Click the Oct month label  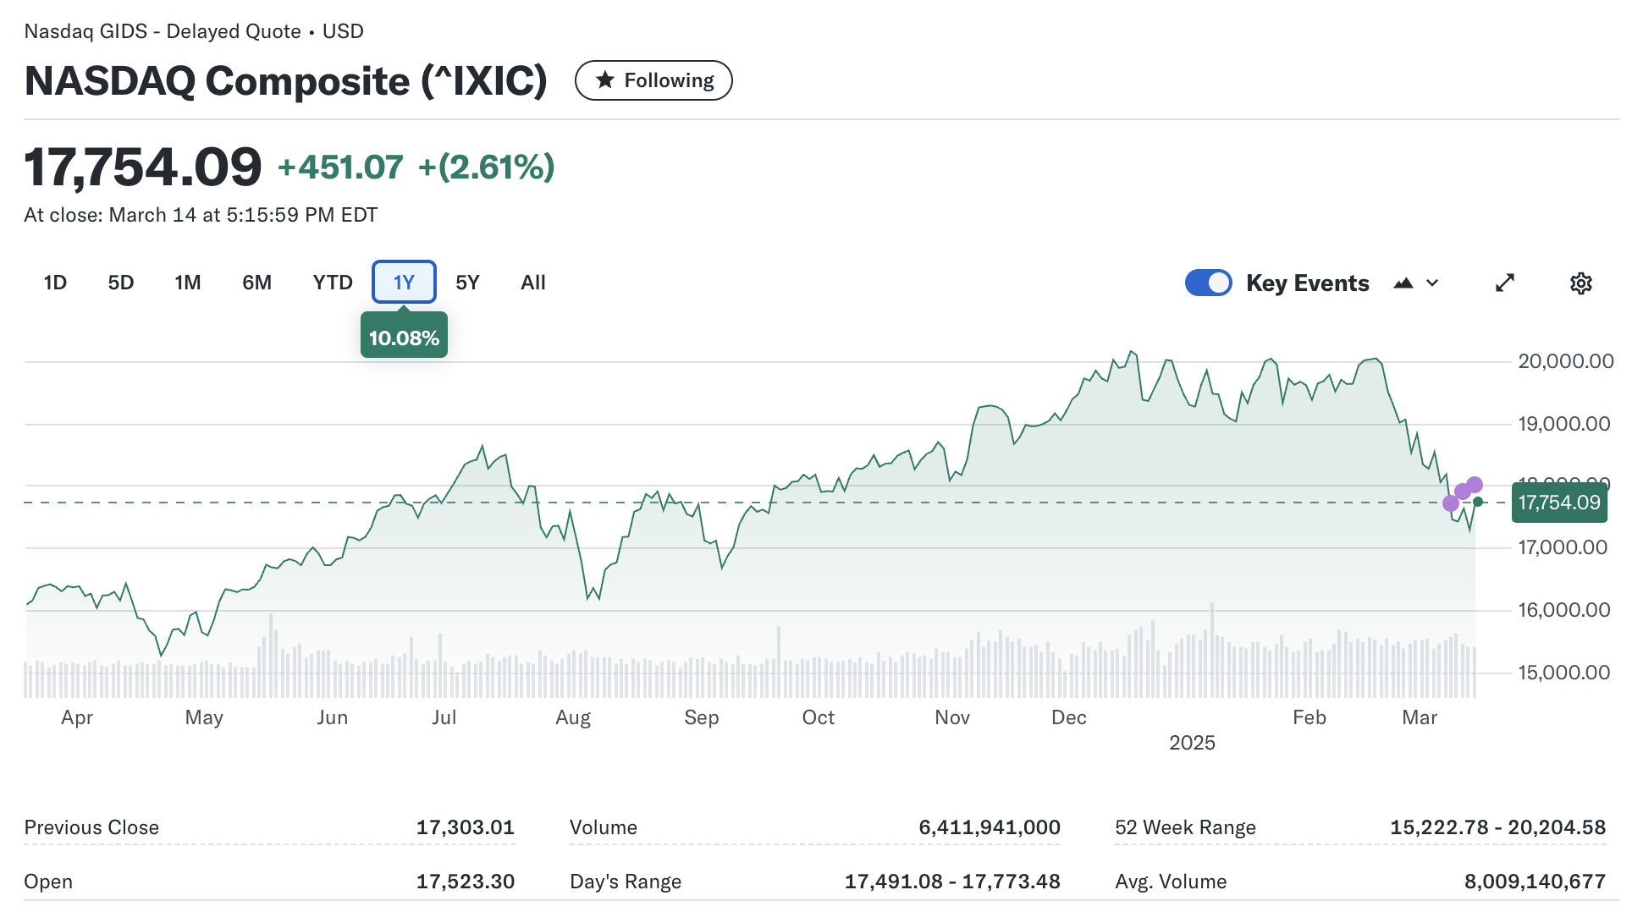coord(819,717)
